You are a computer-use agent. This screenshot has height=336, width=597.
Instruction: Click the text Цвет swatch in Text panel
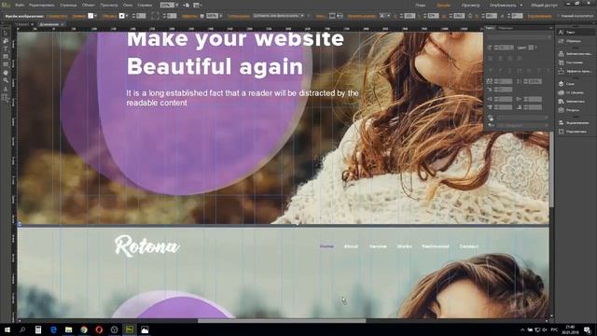[531, 48]
